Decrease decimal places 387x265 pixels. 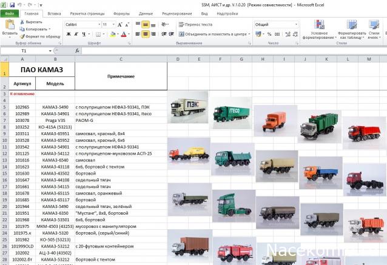[x=295, y=34]
